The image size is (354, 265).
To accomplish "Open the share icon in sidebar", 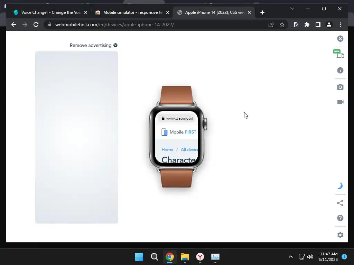I will tap(340, 203).
